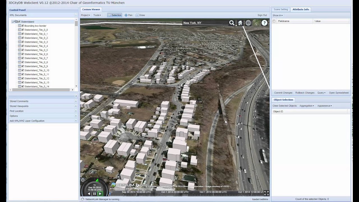Screen dimensions: 359x202
Task: Expand the Stored Viewpoints section
Action: (76, 106)
